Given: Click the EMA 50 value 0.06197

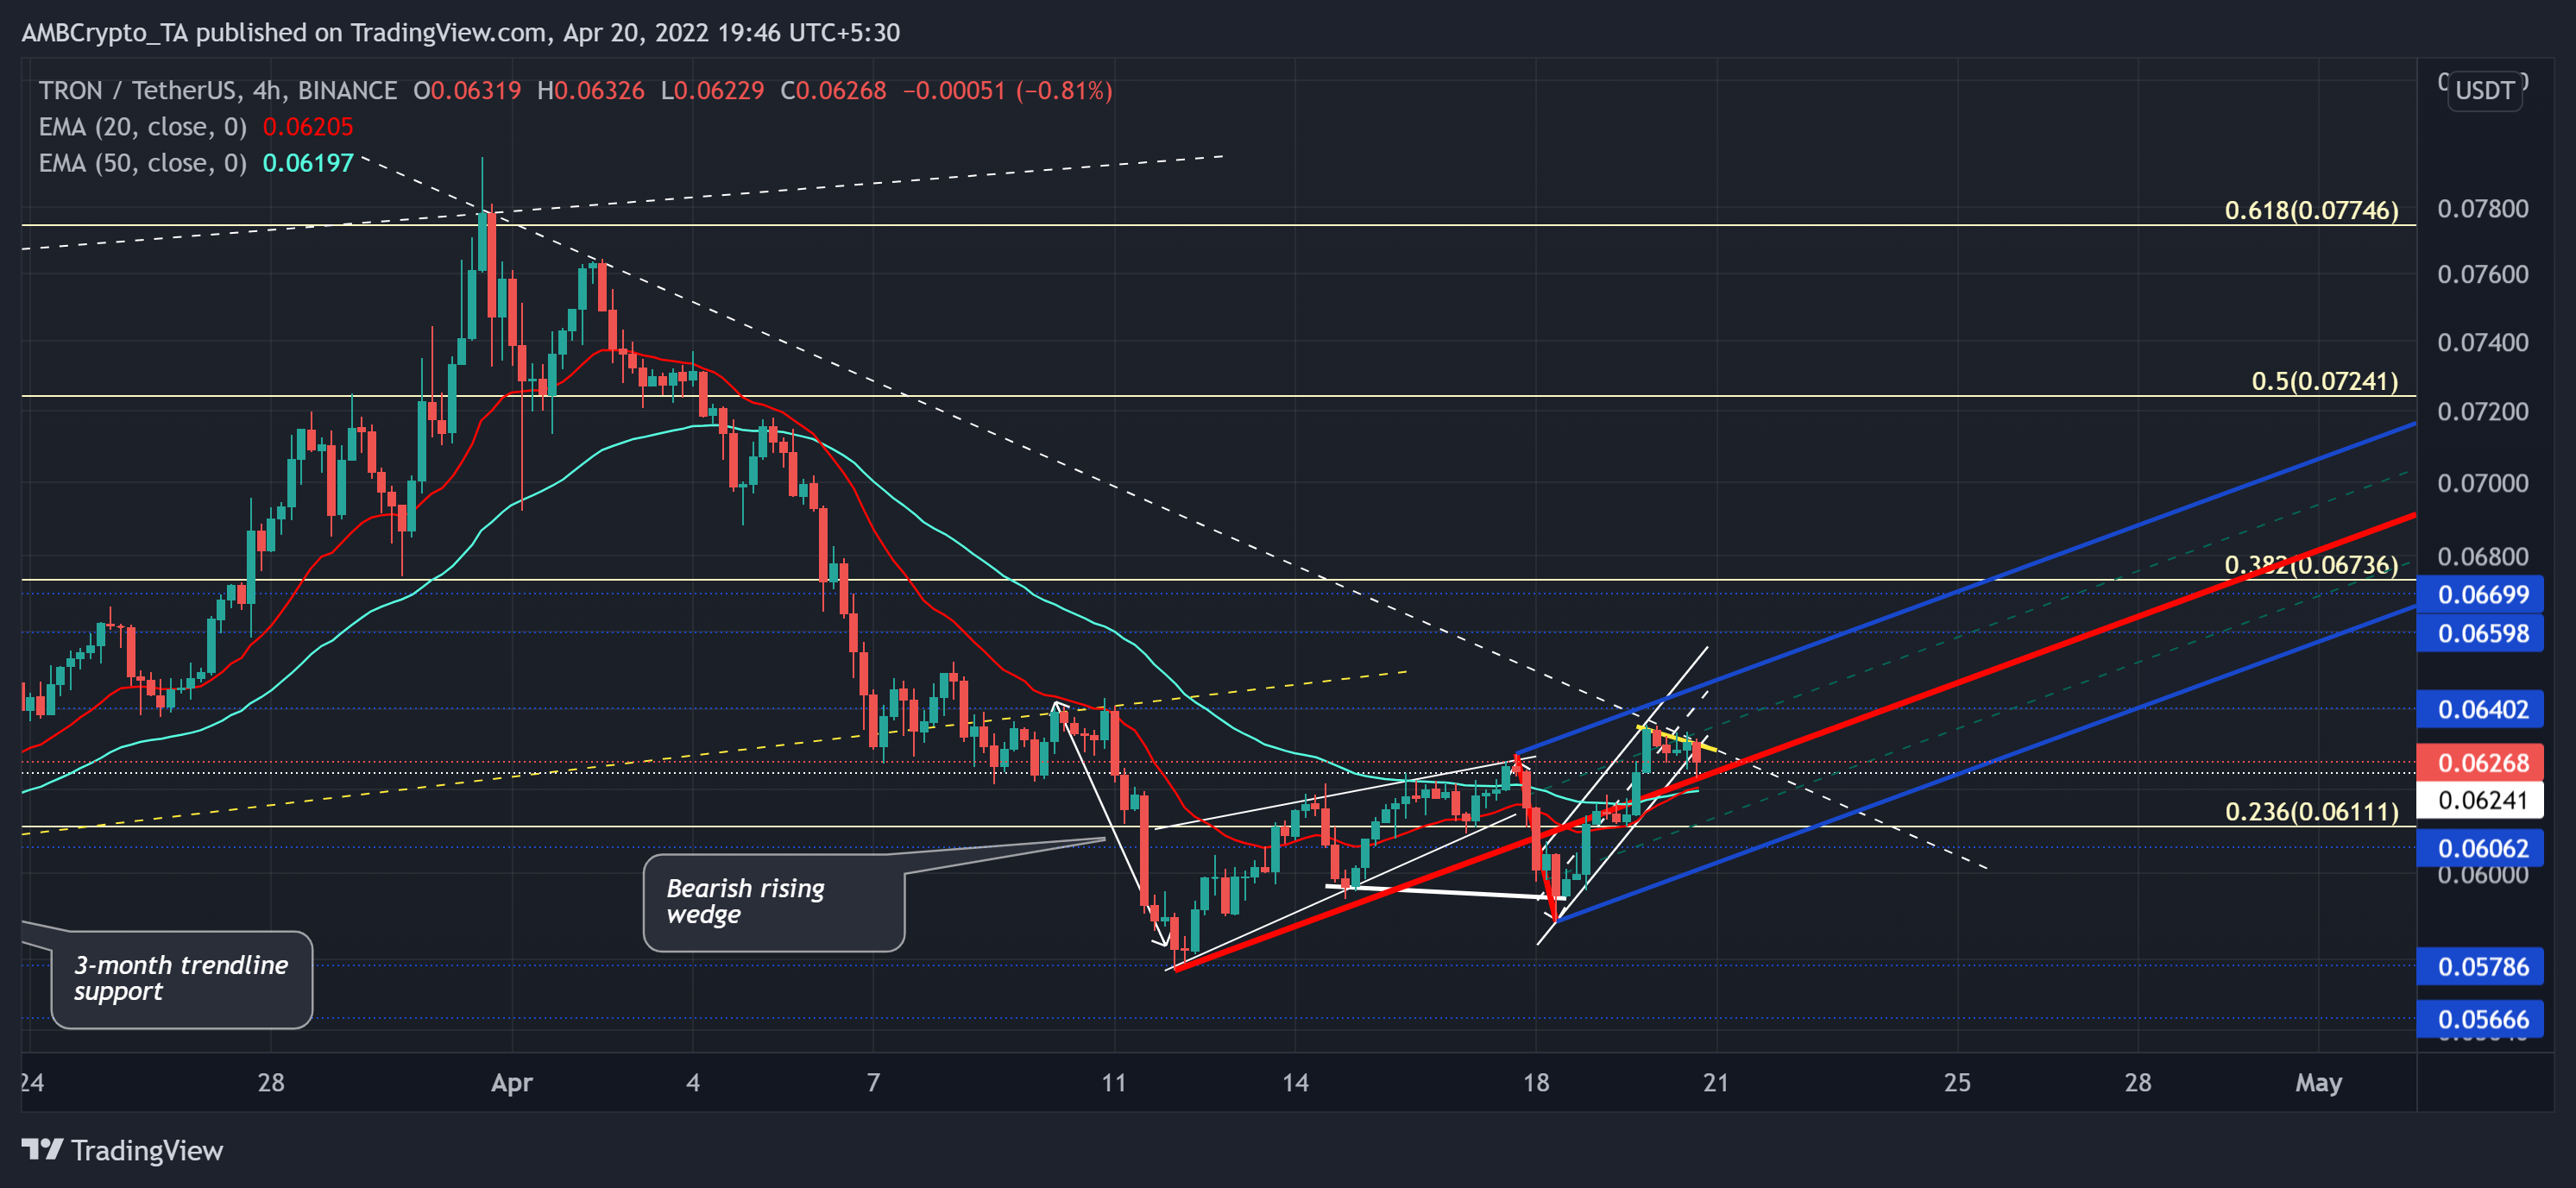Looking at the screenshot, I should (x=308, y=163).
